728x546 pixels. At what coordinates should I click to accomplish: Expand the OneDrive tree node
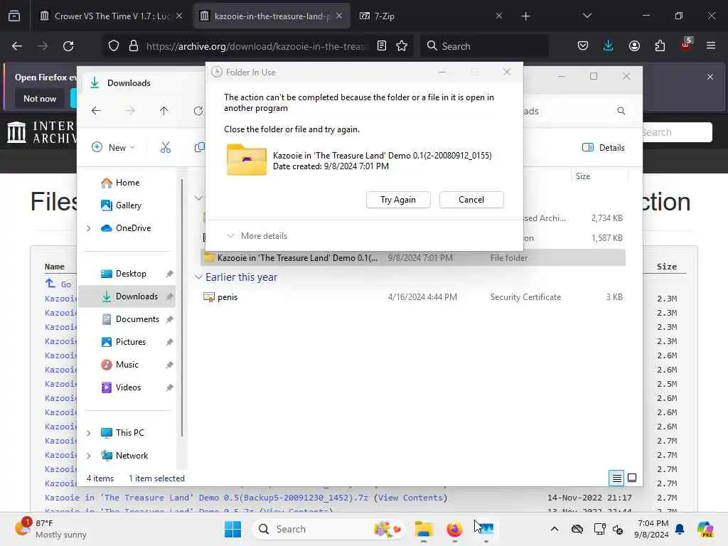click(x=89, y=228)
